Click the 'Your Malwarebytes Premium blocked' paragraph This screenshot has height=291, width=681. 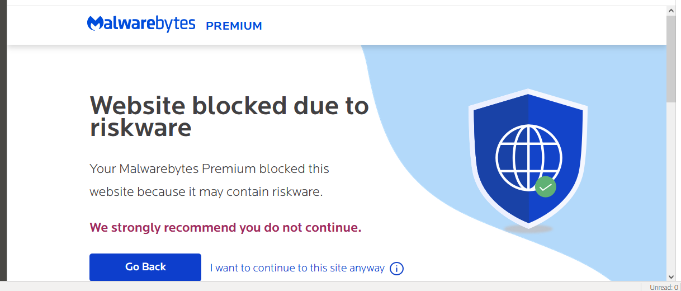(x=210, y=180)
